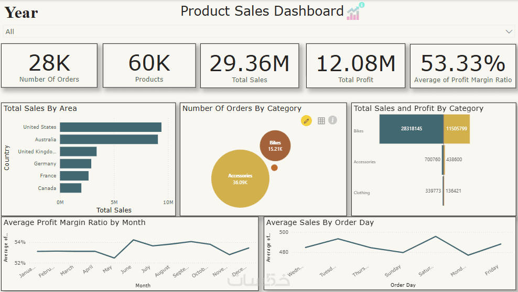Click the Bikes sales segment 28318145
The width and height of the screenshot is (518, 292).
(411, 129)
